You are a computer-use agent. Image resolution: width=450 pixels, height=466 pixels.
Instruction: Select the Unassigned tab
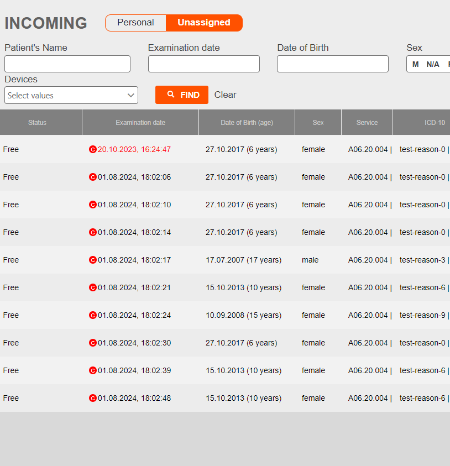tap(204, 23)
